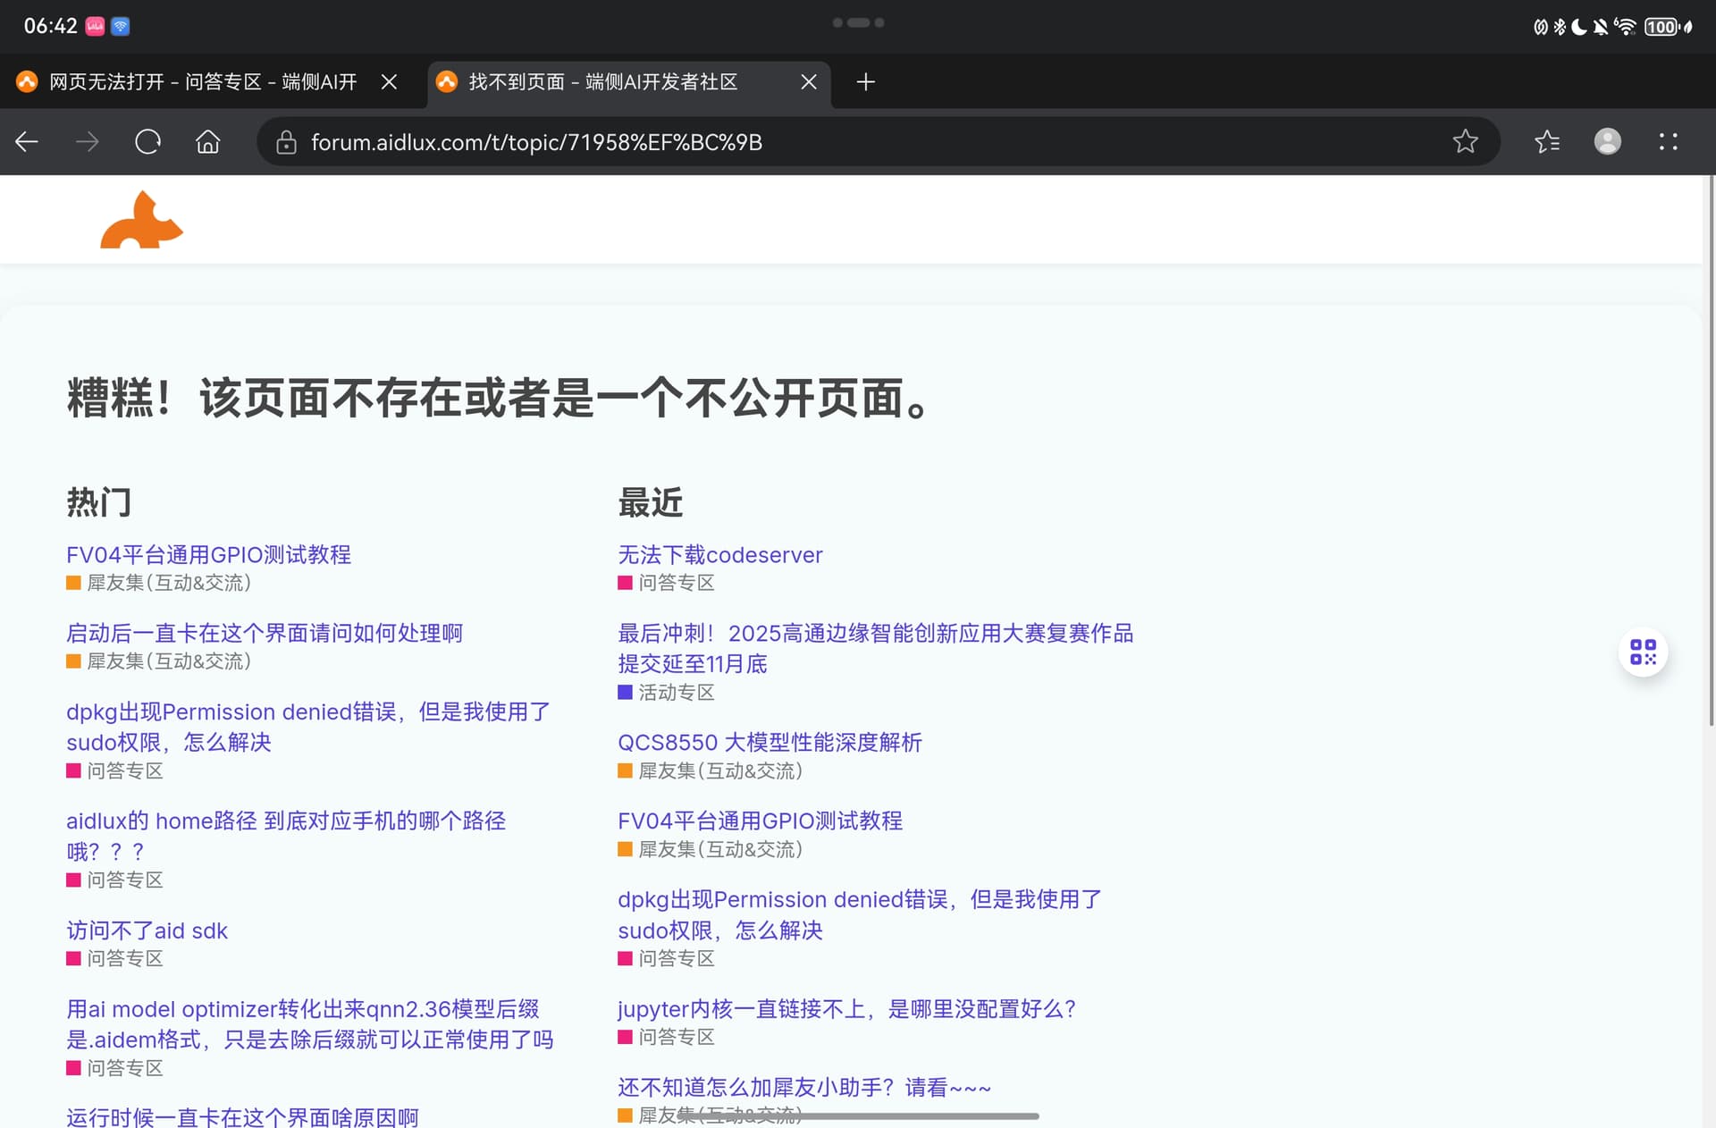Open the favorites list icon
This screenshot has height=1128, width=1716.
[1547, 142]
